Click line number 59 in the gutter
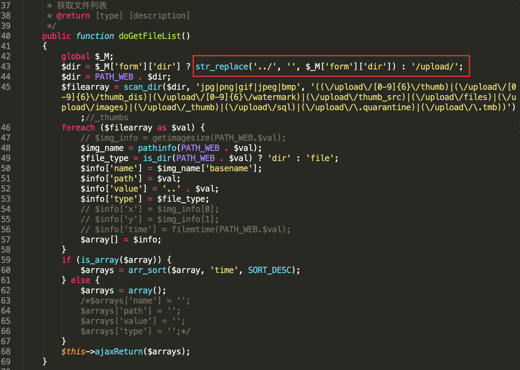 (x=6, y=260)
